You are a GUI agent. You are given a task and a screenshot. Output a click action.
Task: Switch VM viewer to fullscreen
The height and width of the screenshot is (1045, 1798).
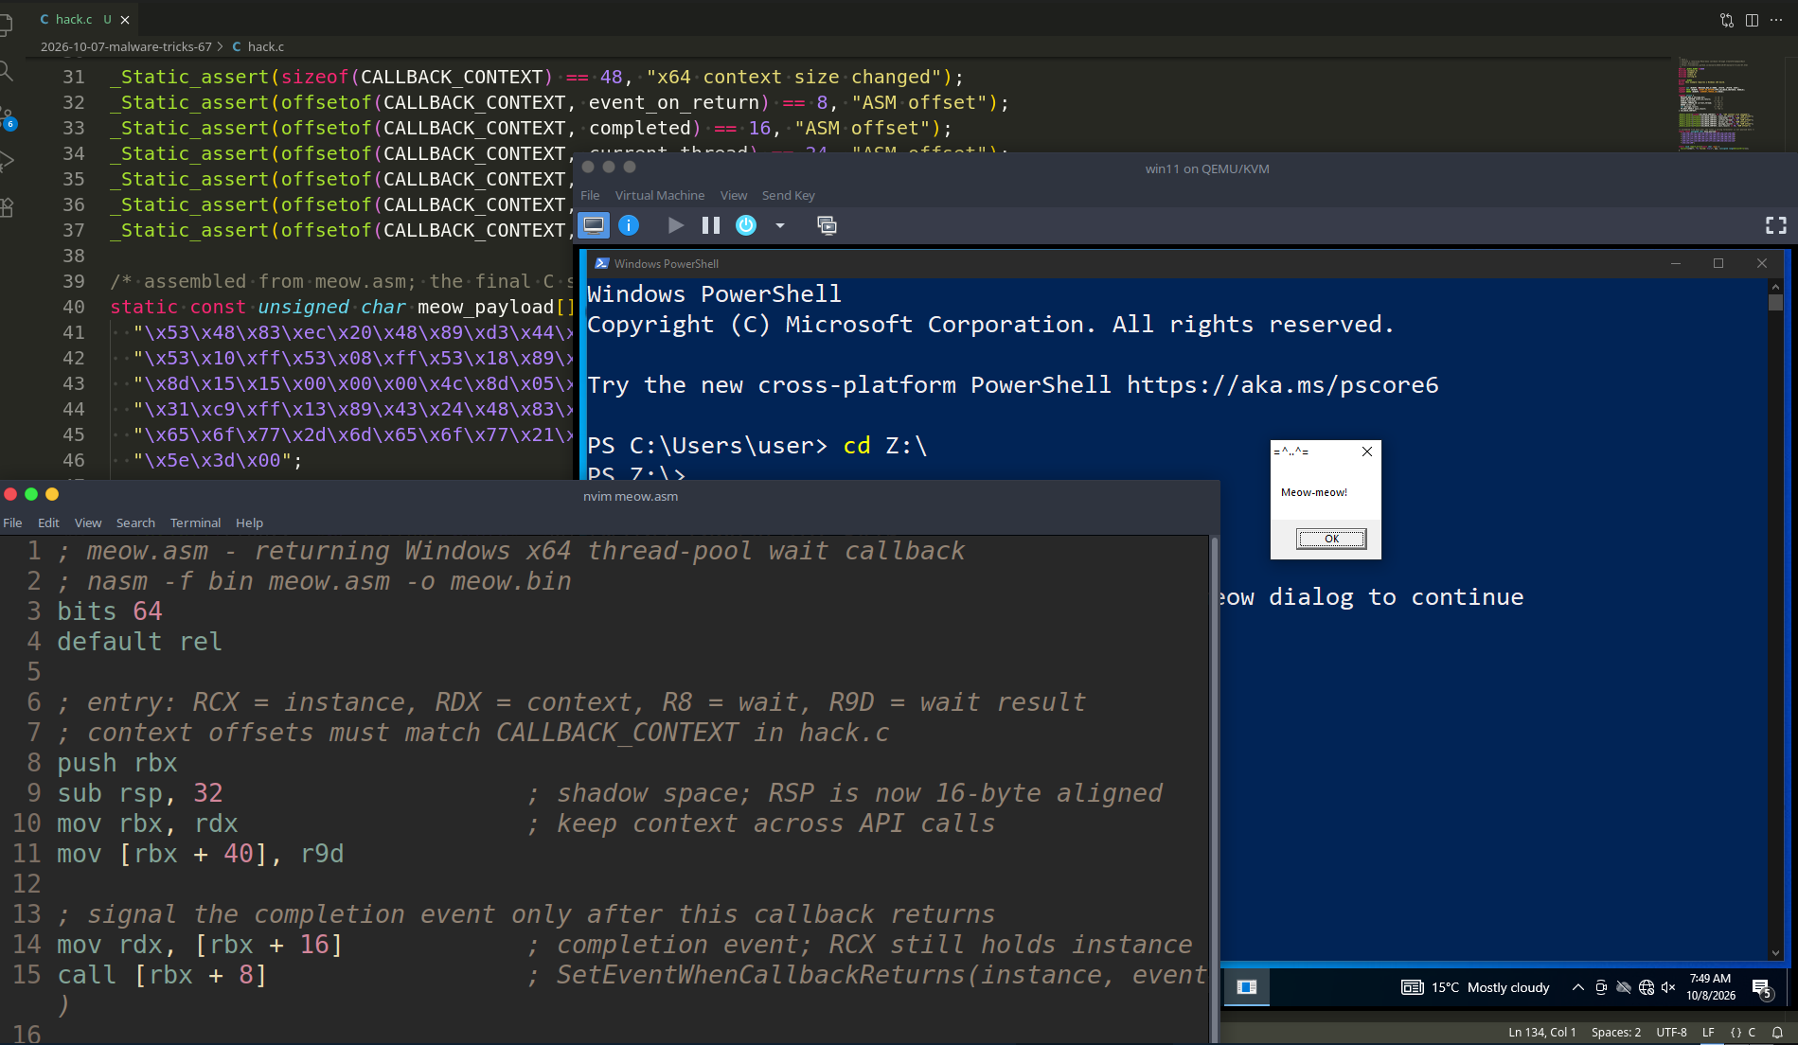coord(1776,225)
